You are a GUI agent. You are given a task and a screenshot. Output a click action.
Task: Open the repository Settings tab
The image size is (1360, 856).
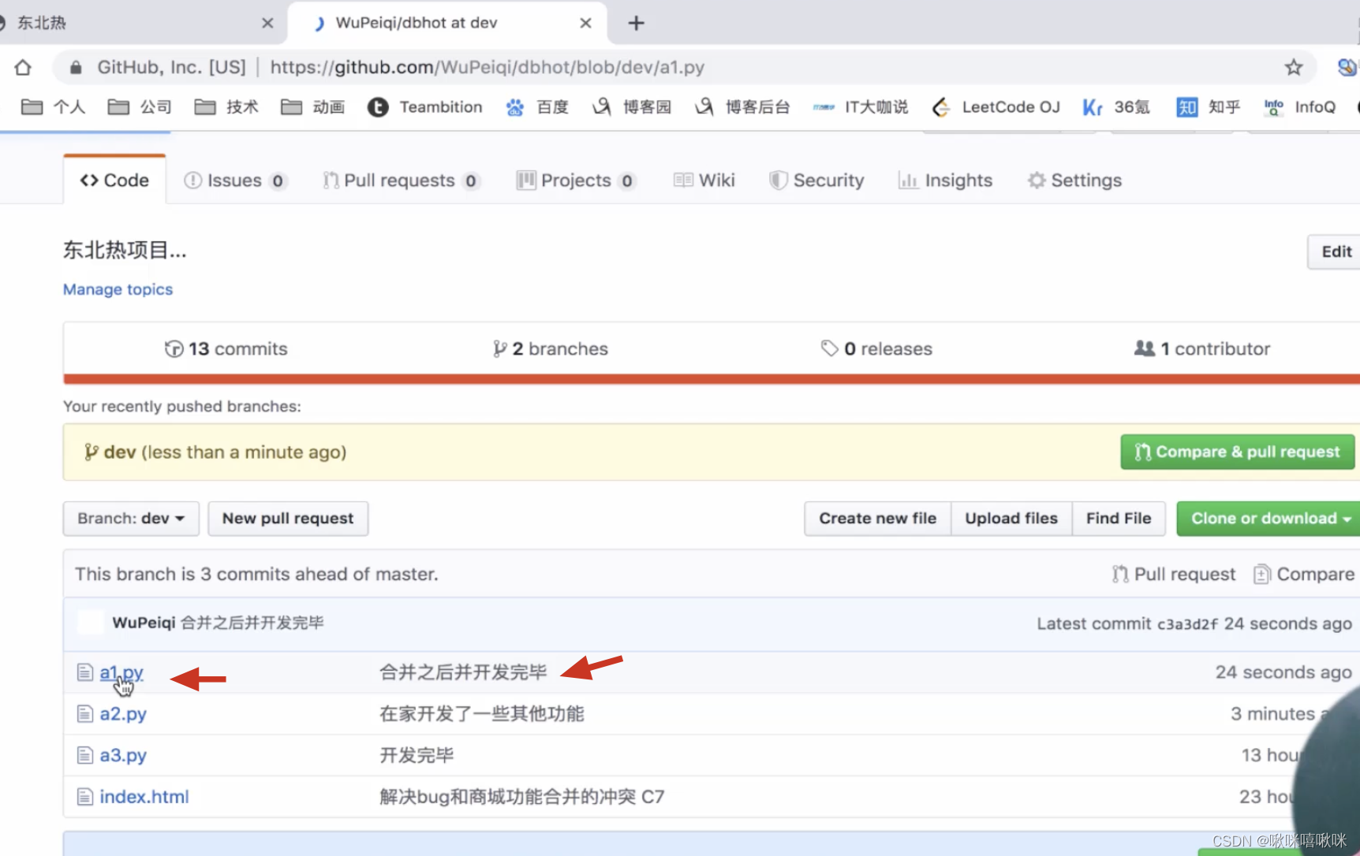click(x=1074, y=181)
